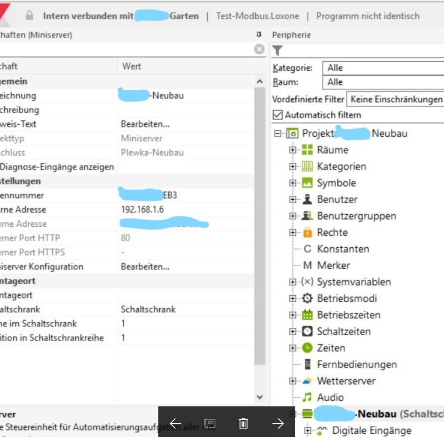Expand the Symbole tree node
Viewport: 444px width, 437px height.
click(293, 183)
